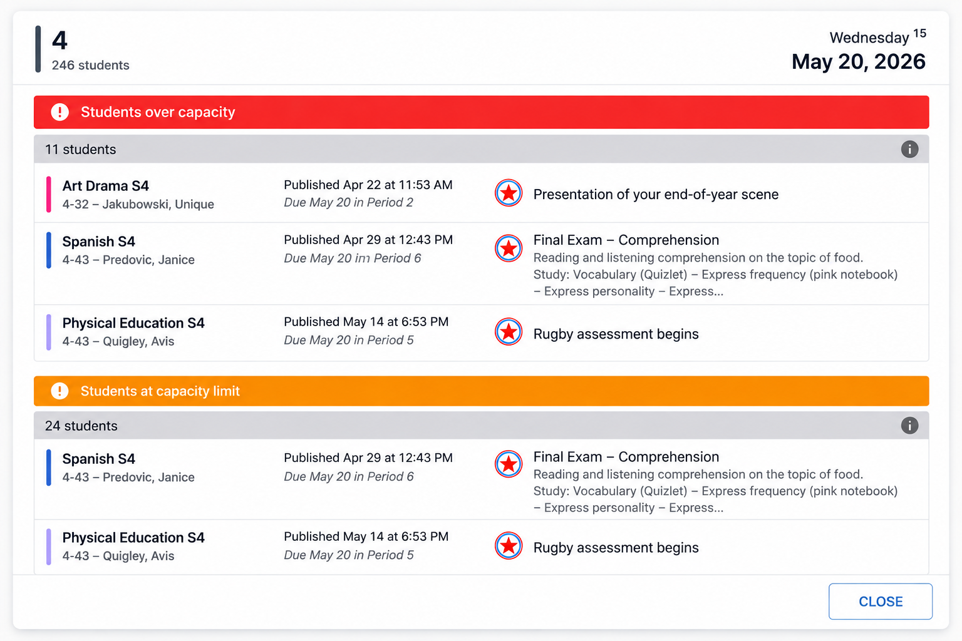The height and width of the screenshot is (641, 962).
Task: Click star icon for at-capacity Spanish Final Exam
Action: (509, 464)
